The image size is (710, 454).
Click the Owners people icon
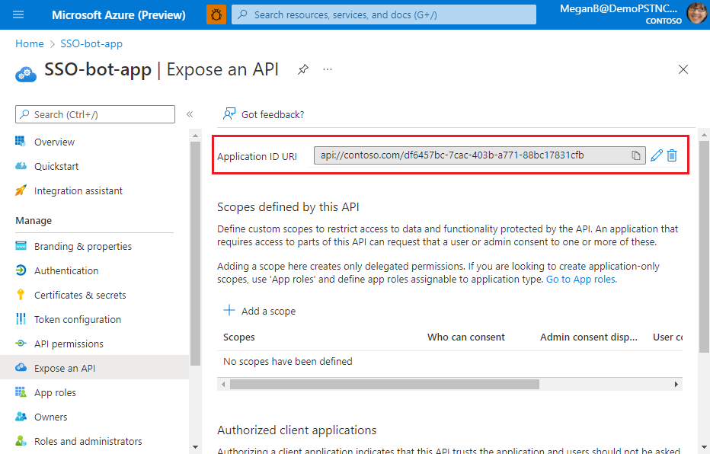click(21, 417)
